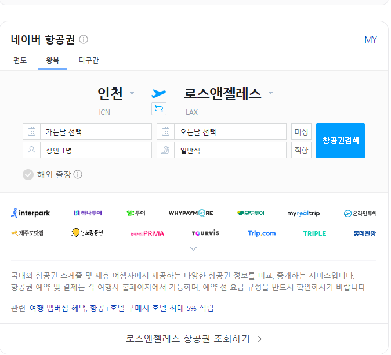Click the blue airplane icon between cities
391x355 pixels.
pos(158,93)
